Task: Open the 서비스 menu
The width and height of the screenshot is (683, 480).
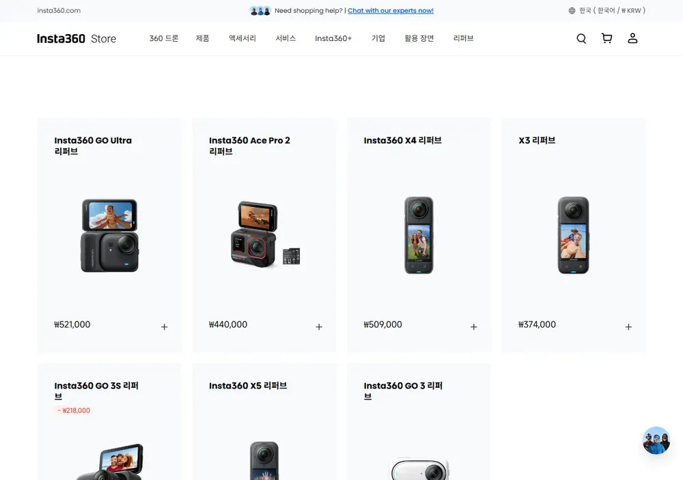Action: (285, 38)
